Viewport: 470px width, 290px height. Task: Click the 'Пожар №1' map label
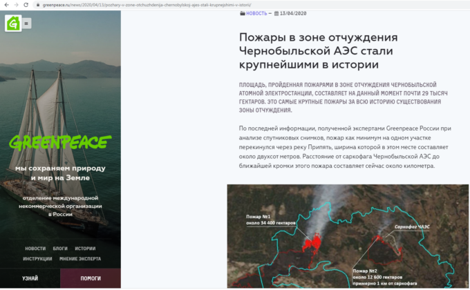pos(271,220)
